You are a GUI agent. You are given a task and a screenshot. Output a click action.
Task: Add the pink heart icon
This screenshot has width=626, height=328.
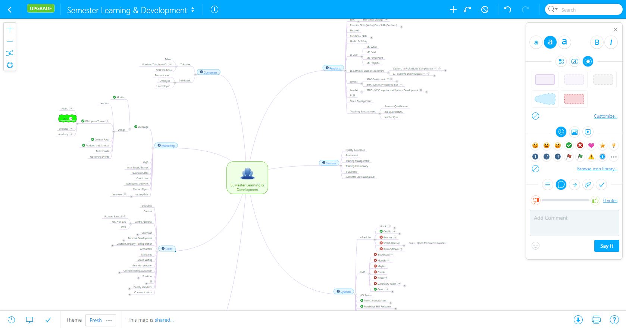click(591, 145)
